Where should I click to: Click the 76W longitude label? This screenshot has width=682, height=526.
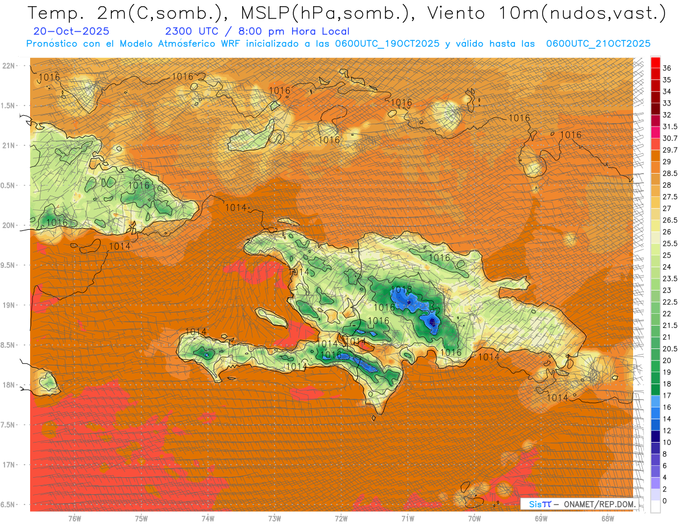pos(74,518)
